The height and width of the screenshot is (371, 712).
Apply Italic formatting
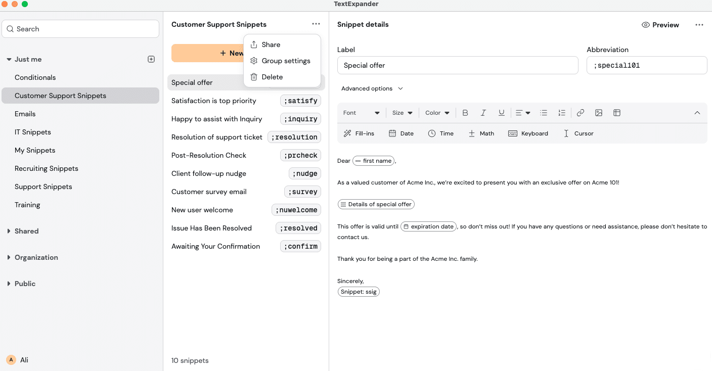pyautogui.click(x=483, y=113)
